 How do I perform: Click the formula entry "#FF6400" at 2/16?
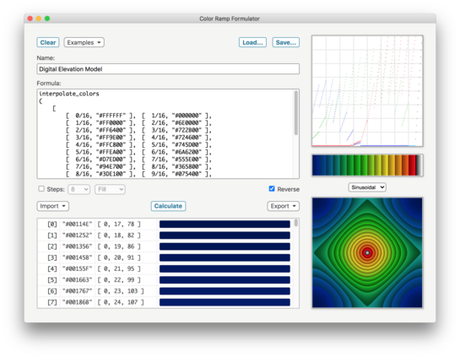(111, 130)
